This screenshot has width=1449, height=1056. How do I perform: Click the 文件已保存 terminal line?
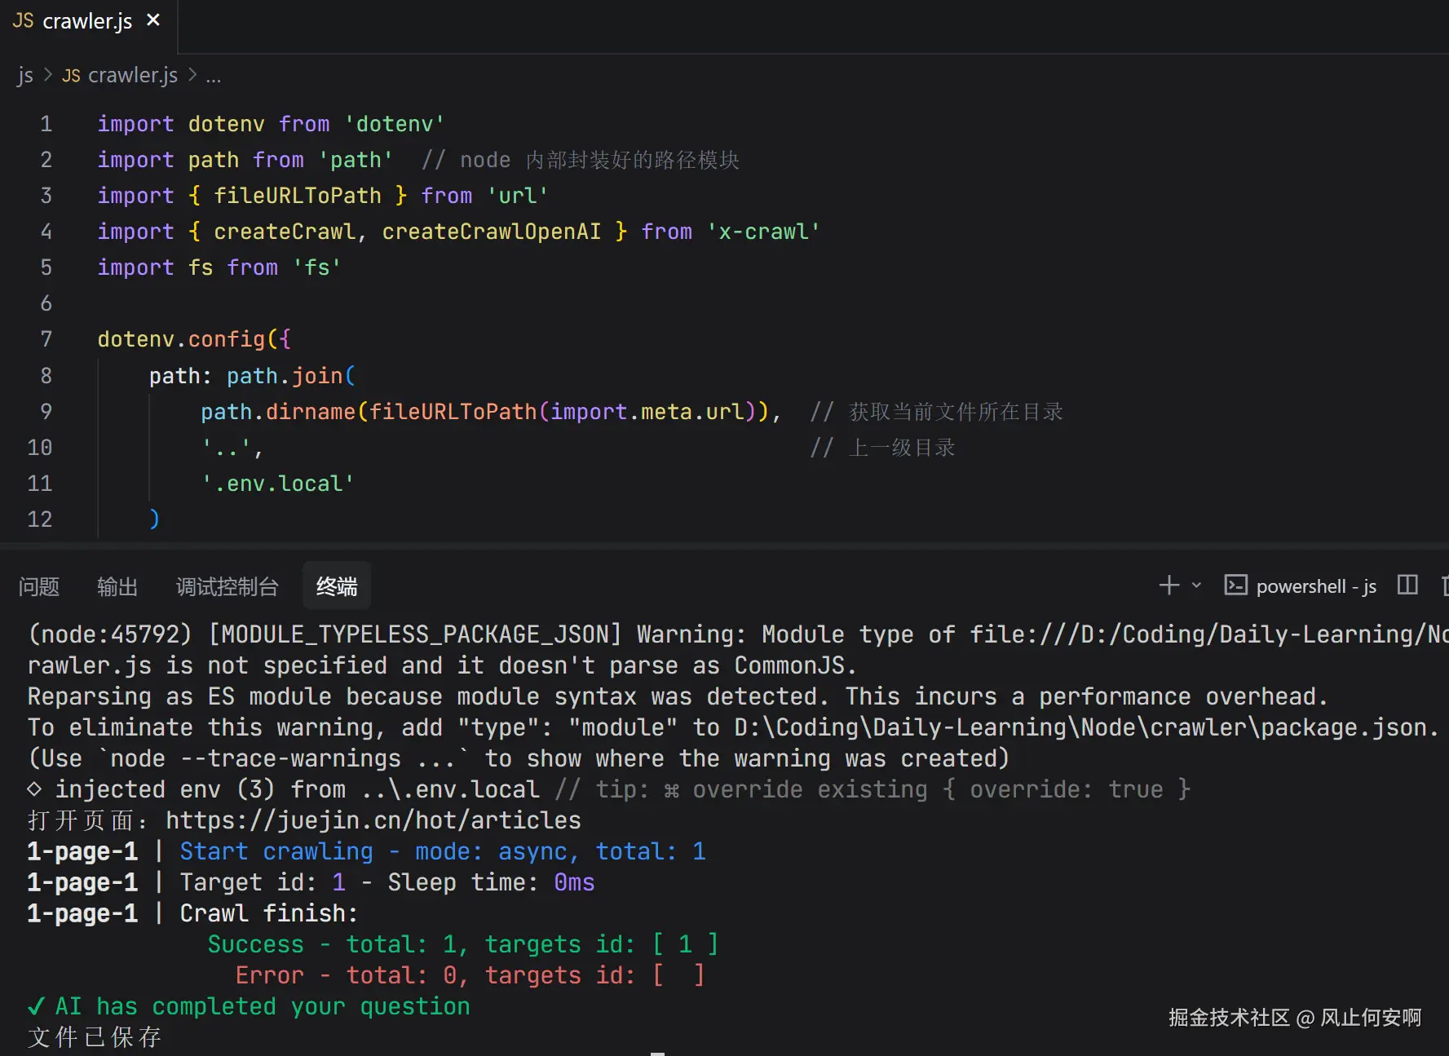(x=95, y=1037)
